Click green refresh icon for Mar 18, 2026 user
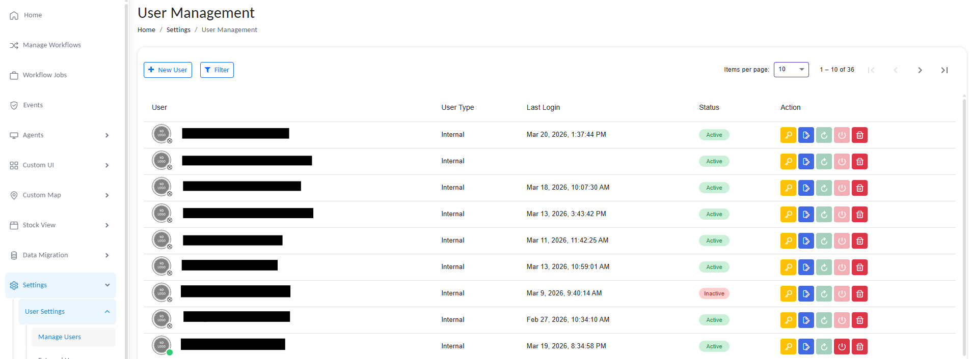The image size is (971, 359). click(824, 188)
